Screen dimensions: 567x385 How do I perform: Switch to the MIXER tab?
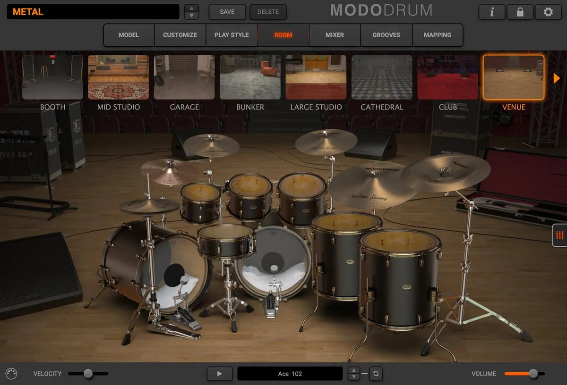[335, 35]
